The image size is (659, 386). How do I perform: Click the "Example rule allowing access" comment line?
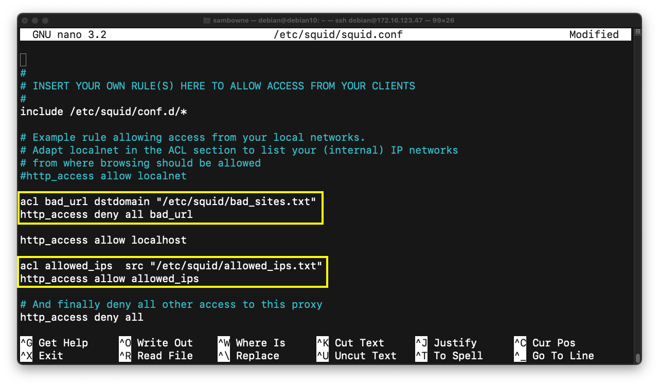click(x=193, y=137)
